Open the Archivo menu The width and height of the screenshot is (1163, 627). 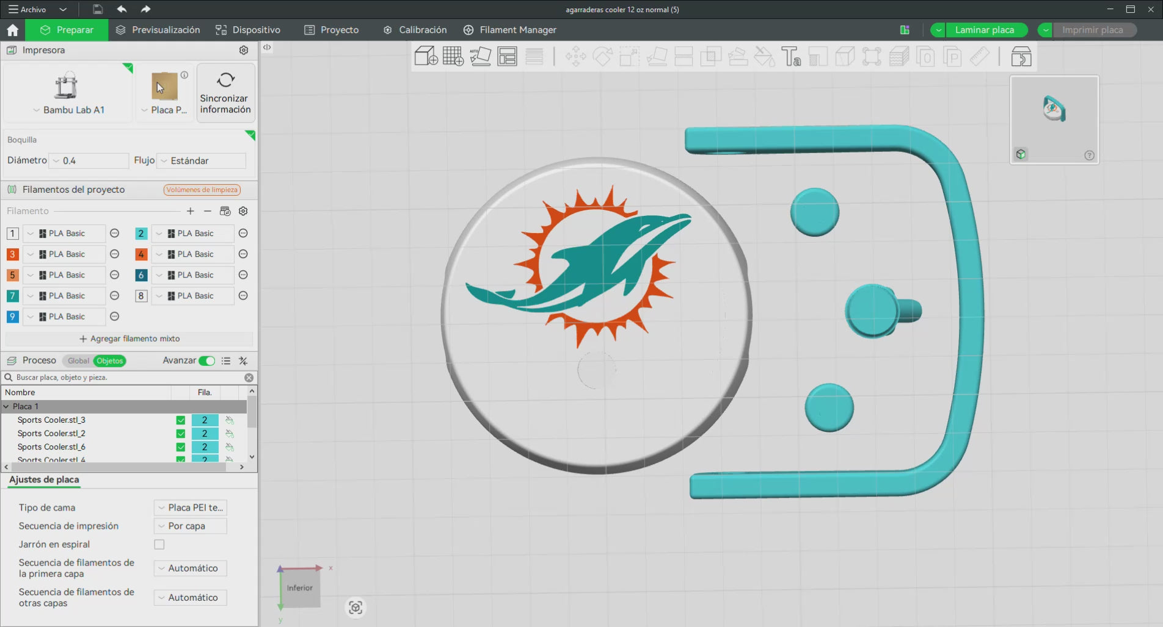pos(27,9)
